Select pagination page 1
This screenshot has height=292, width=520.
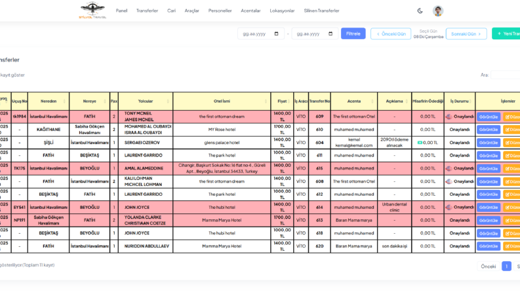pyautogui.click(x=506, y=266)
